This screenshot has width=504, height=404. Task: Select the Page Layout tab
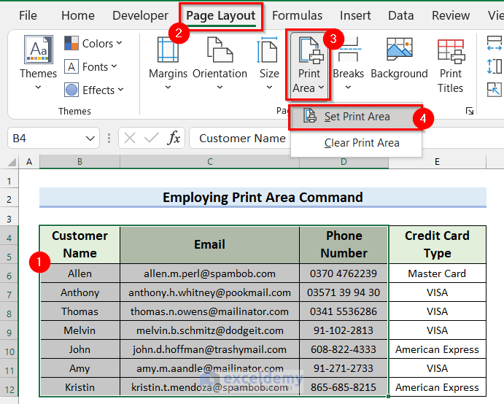point(221,15)
